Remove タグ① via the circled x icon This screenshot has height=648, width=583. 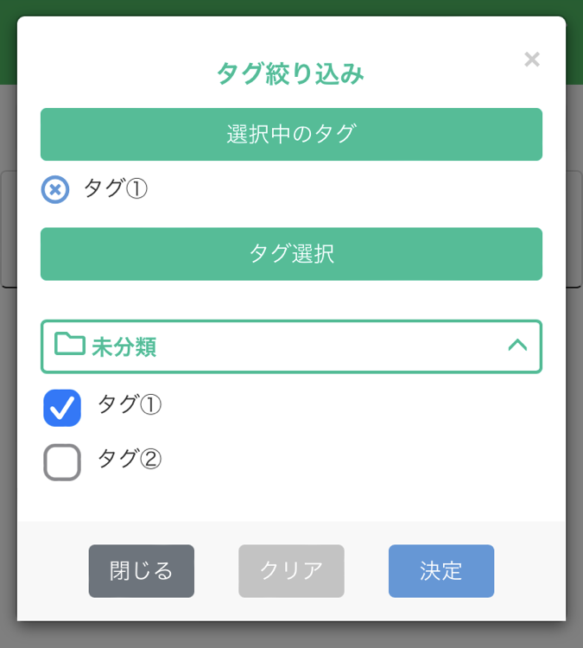click(55, 190)
